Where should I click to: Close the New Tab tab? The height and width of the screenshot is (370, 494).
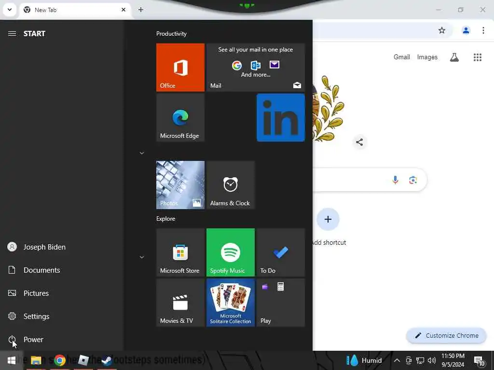(123, 10)
